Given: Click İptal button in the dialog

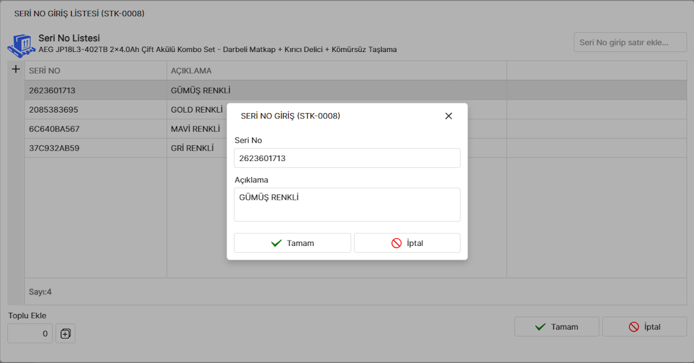Looking at the screenshot, I should click(x=407, y=243).
